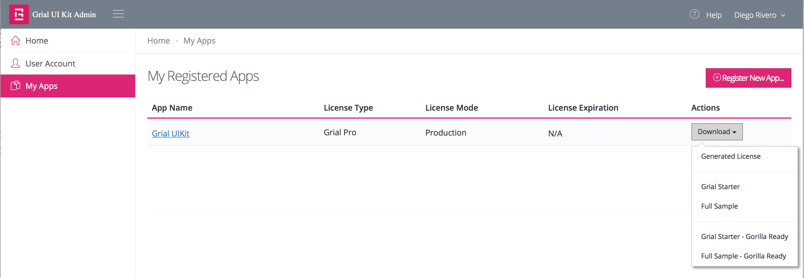Click the User Account person icon
Screen dimensions: 804x278
tap(15, 63)
